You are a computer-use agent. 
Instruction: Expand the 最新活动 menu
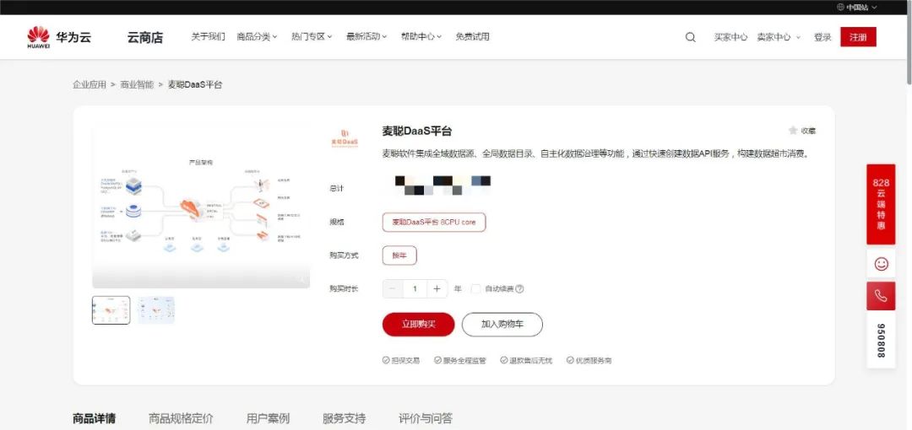366,36
